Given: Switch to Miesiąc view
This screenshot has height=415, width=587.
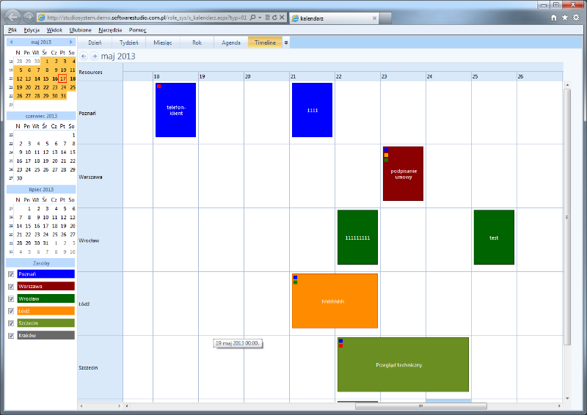Looking at the screenshot, I should point(163,43).
